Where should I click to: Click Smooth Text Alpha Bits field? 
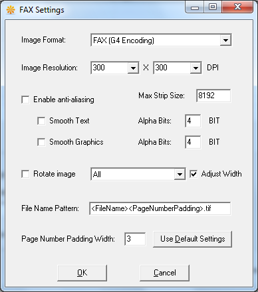click(x=193, y=121)
